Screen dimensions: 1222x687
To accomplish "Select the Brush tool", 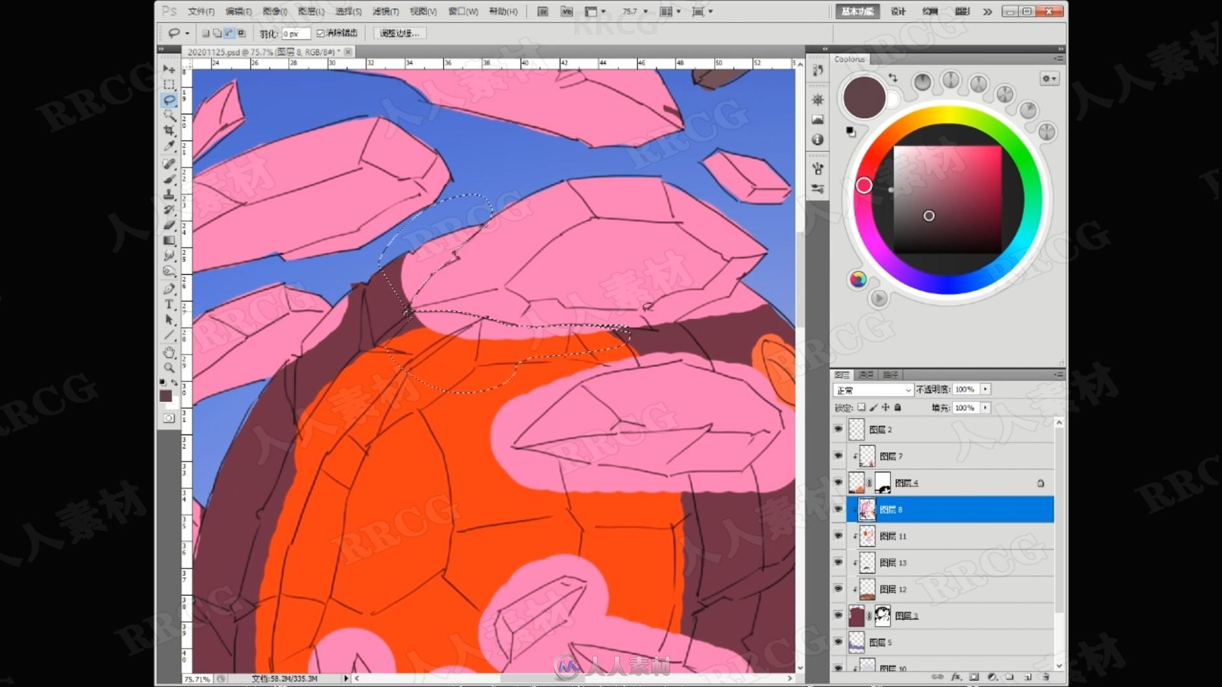I will coord(169,179).
